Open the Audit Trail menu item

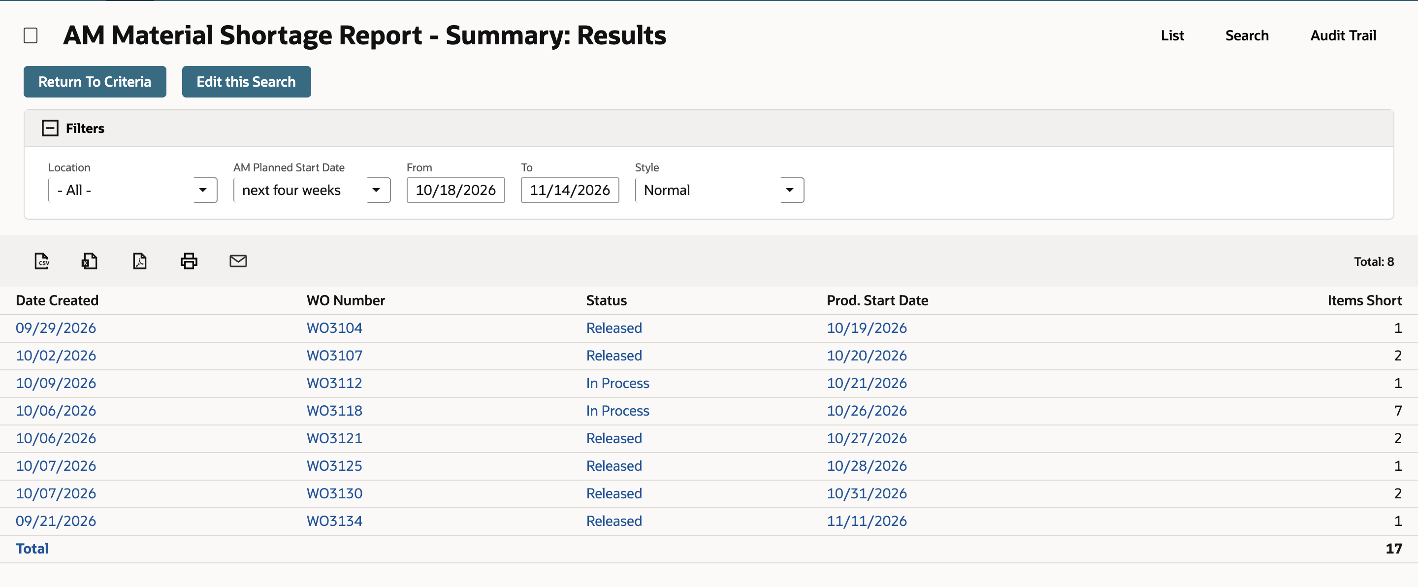tap(1343, 36)
